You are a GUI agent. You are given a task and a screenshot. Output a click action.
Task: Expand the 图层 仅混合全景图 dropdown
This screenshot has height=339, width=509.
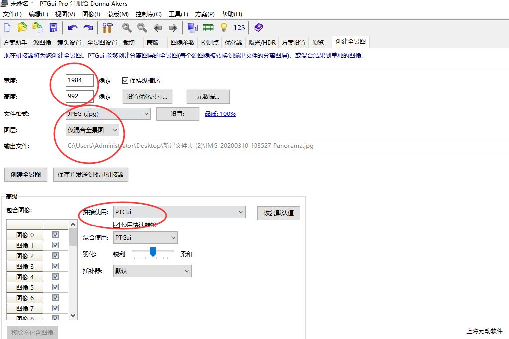(93, 130)
